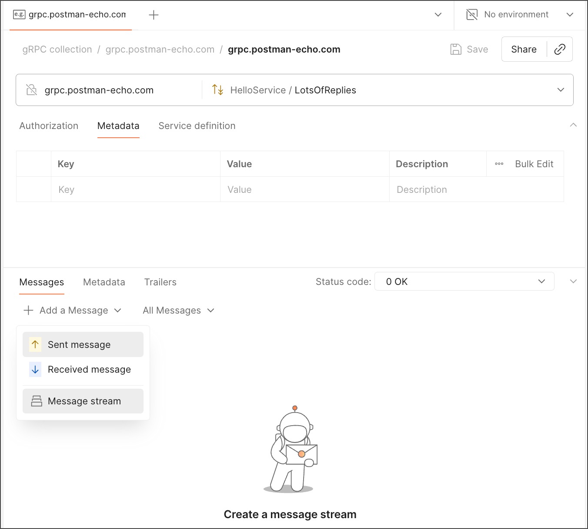This screenshot has width=588, height=529.
Task: Click the copy link icon beside Share
Action: pos(560,50)
